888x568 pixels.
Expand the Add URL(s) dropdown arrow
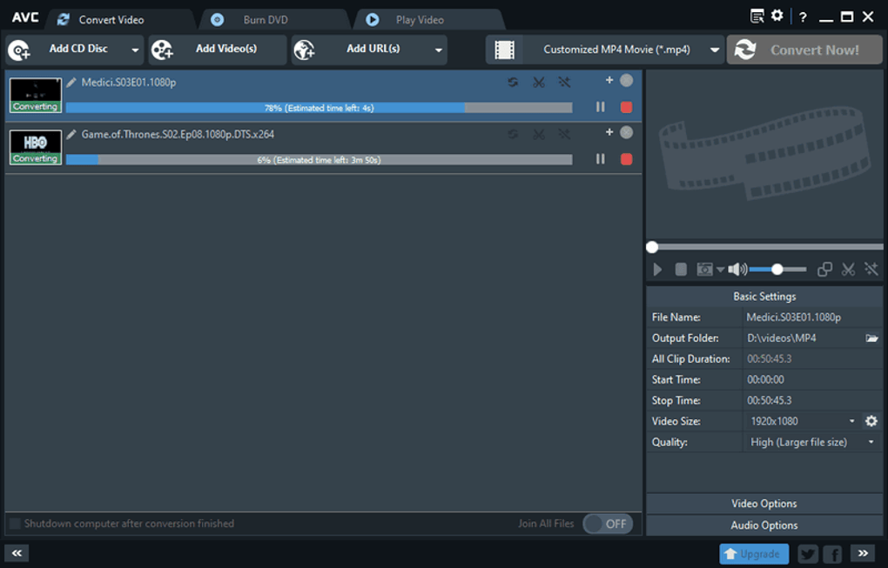(x=438, y=50)
